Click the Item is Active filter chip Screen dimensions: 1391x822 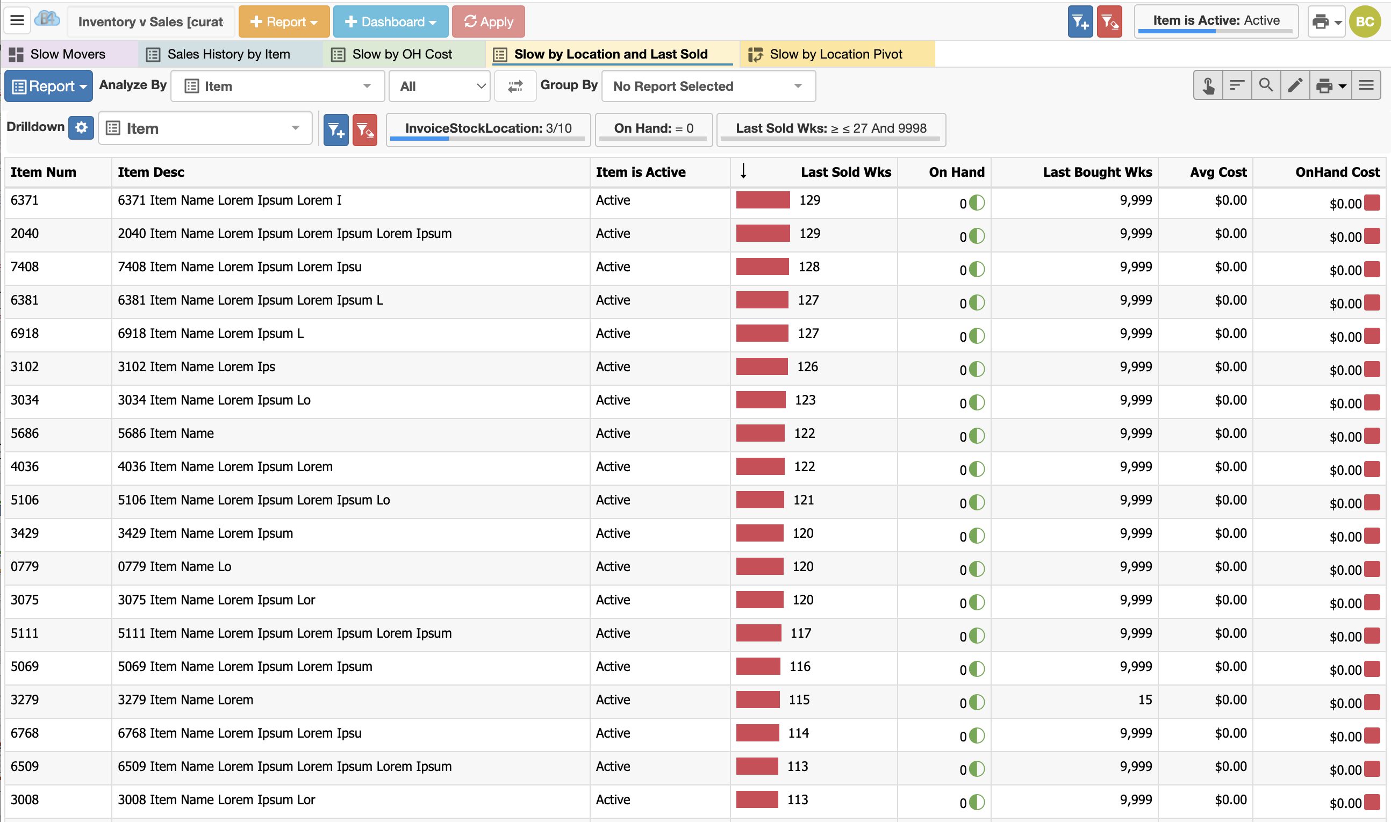1216,21
